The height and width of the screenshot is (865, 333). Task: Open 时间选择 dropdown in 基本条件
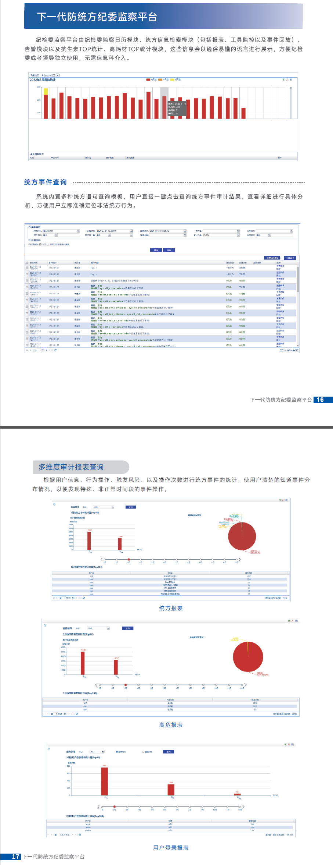click(78, 231)
